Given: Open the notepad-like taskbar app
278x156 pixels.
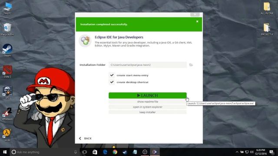Looking at the screenshot, I should (x=135, y=152).
